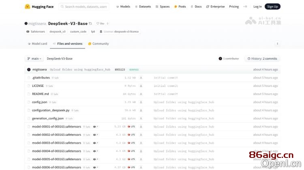Open the three-dot repository options menu
The image size is (304, 170).
click(277, 44)
